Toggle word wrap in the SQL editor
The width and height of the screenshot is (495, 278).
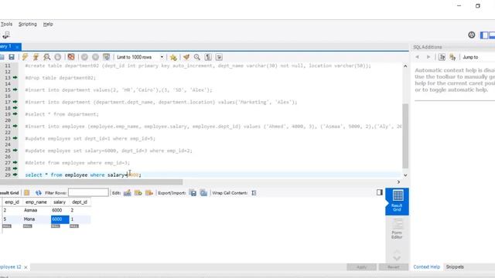[219, 57]
